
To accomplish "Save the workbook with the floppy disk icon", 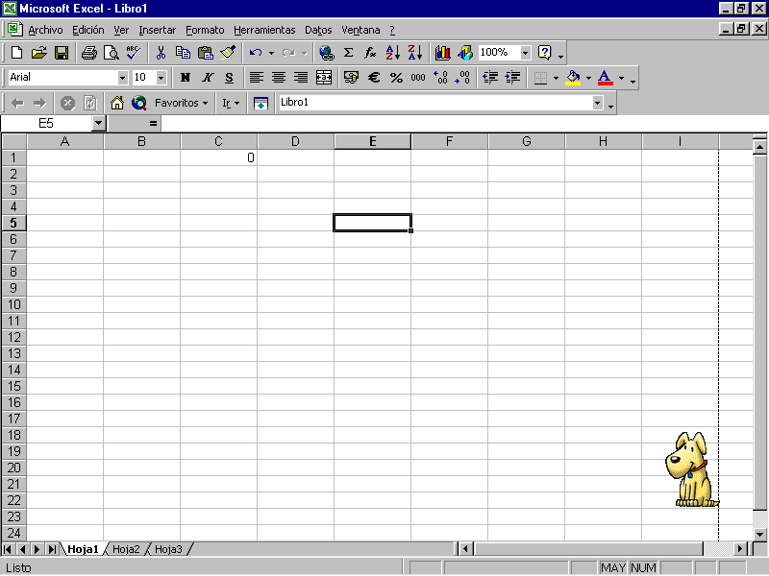I will [62, 53].
